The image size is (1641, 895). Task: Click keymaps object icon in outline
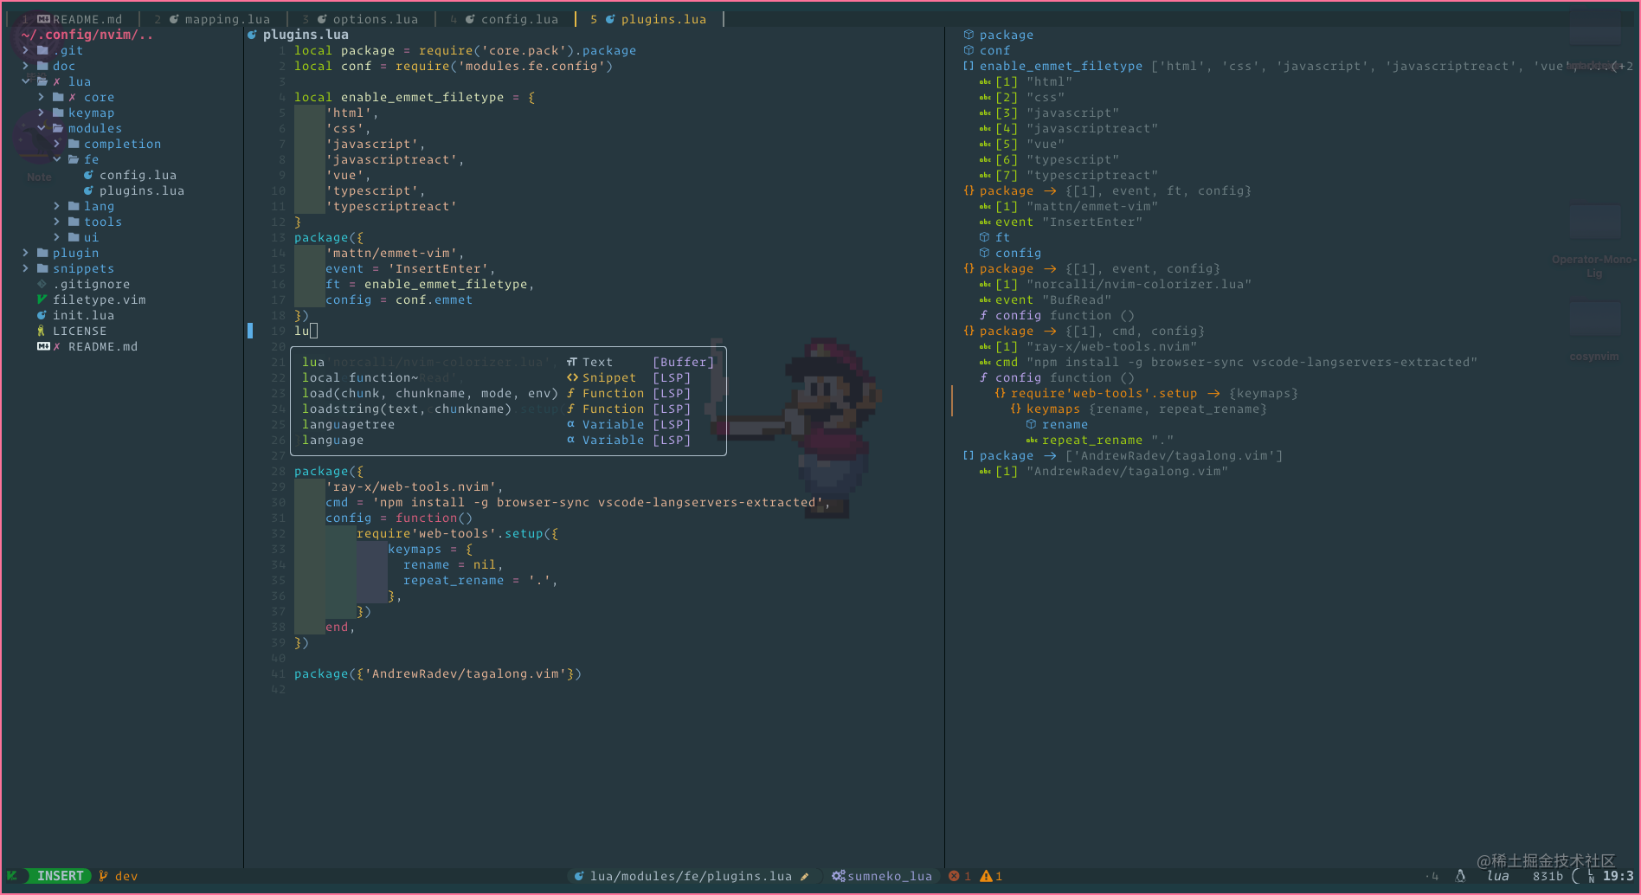[1015, 409]
